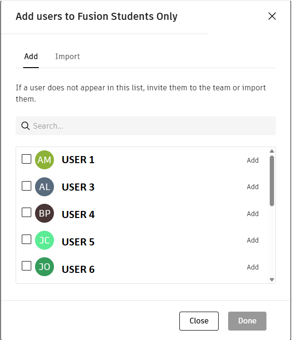The width and height of the screenshot is (292, 340).
Task: Click the BP avatar for USER 4
Action: [x=44, y=214]
